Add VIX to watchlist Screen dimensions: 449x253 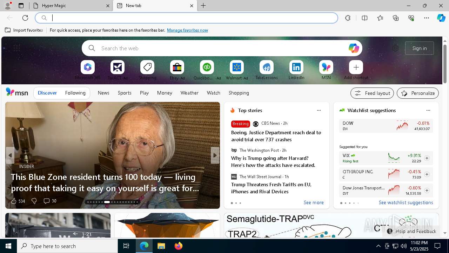[427, 158]
